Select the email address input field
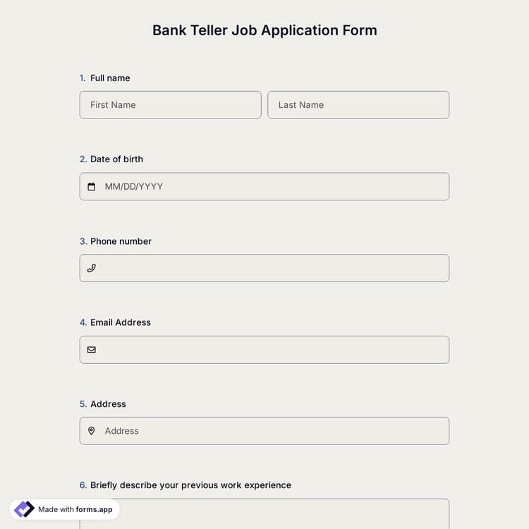The image size is (529, 529). [275, 350]
